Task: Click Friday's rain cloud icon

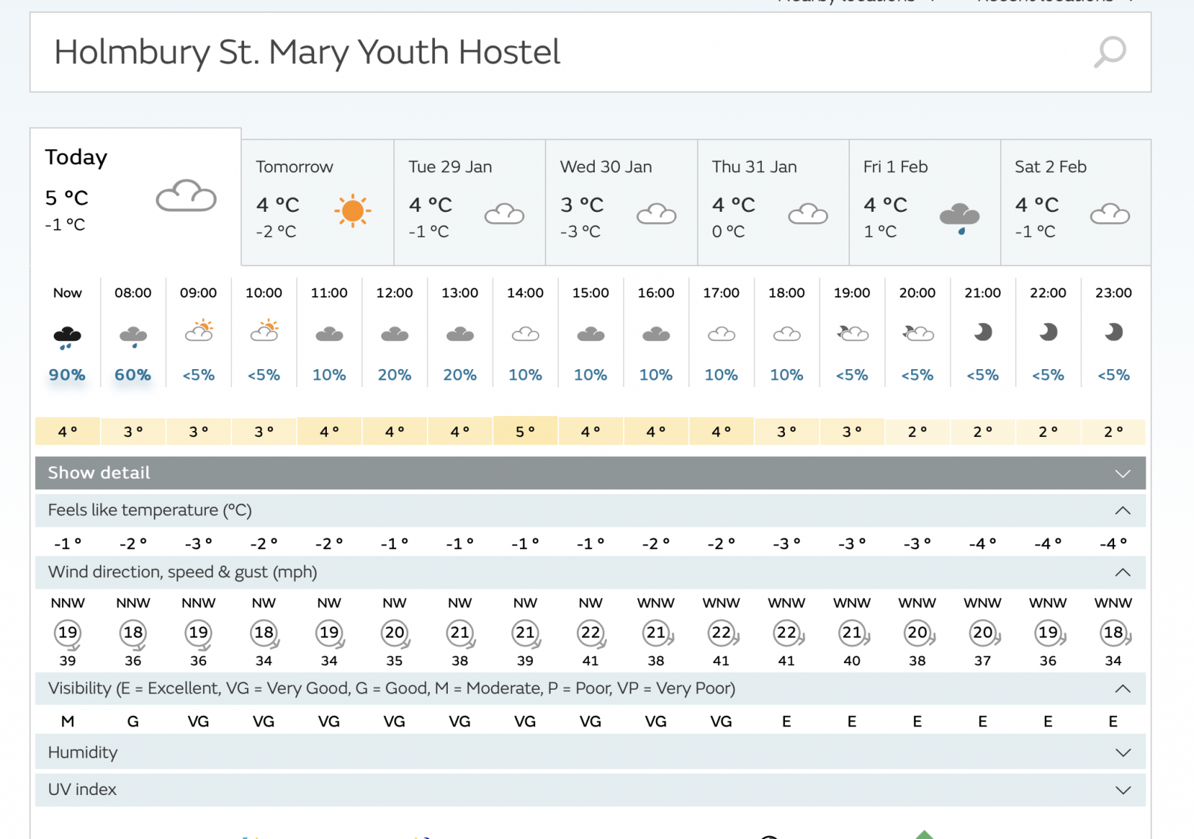Action: tap(960, 218)
